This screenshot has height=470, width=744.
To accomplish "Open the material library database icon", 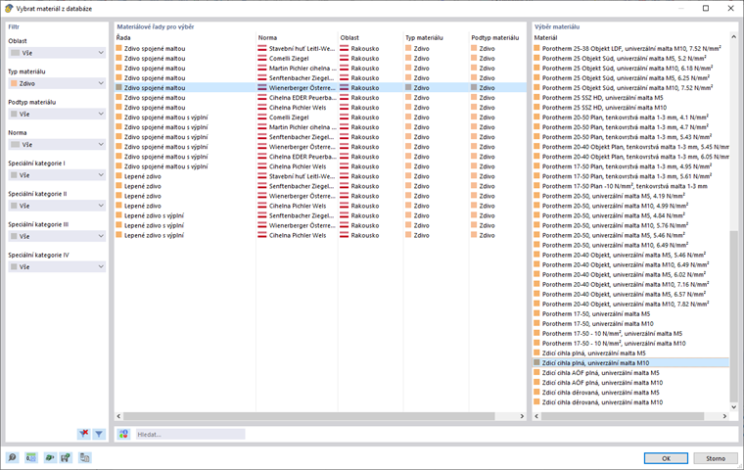I will 85,457.
